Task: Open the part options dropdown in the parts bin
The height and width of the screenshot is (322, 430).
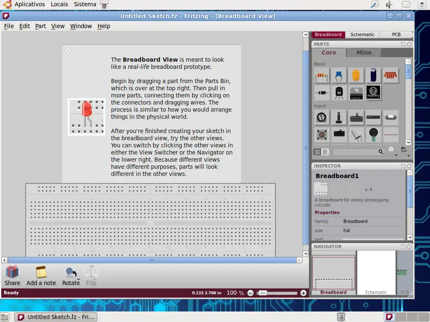Action: (x=393, y=152)
